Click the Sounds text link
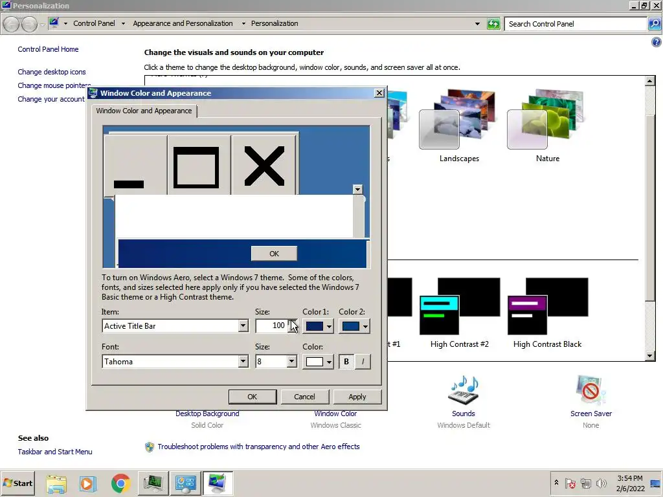The image size is (663, 497). 464,414
